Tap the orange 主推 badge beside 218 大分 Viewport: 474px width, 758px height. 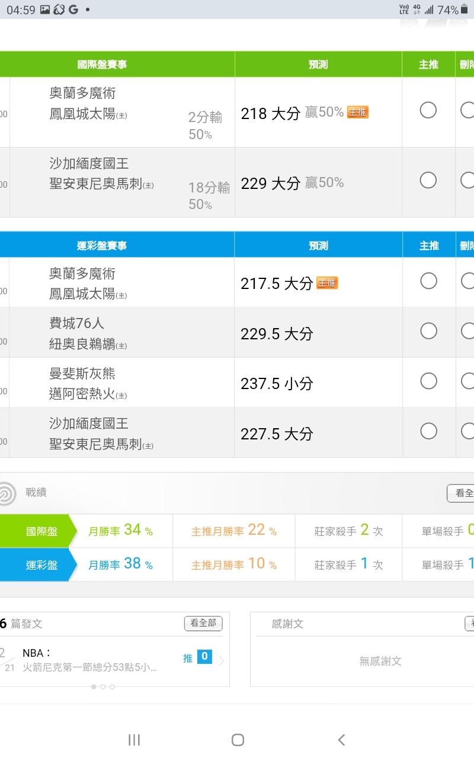tap(357, 112)
